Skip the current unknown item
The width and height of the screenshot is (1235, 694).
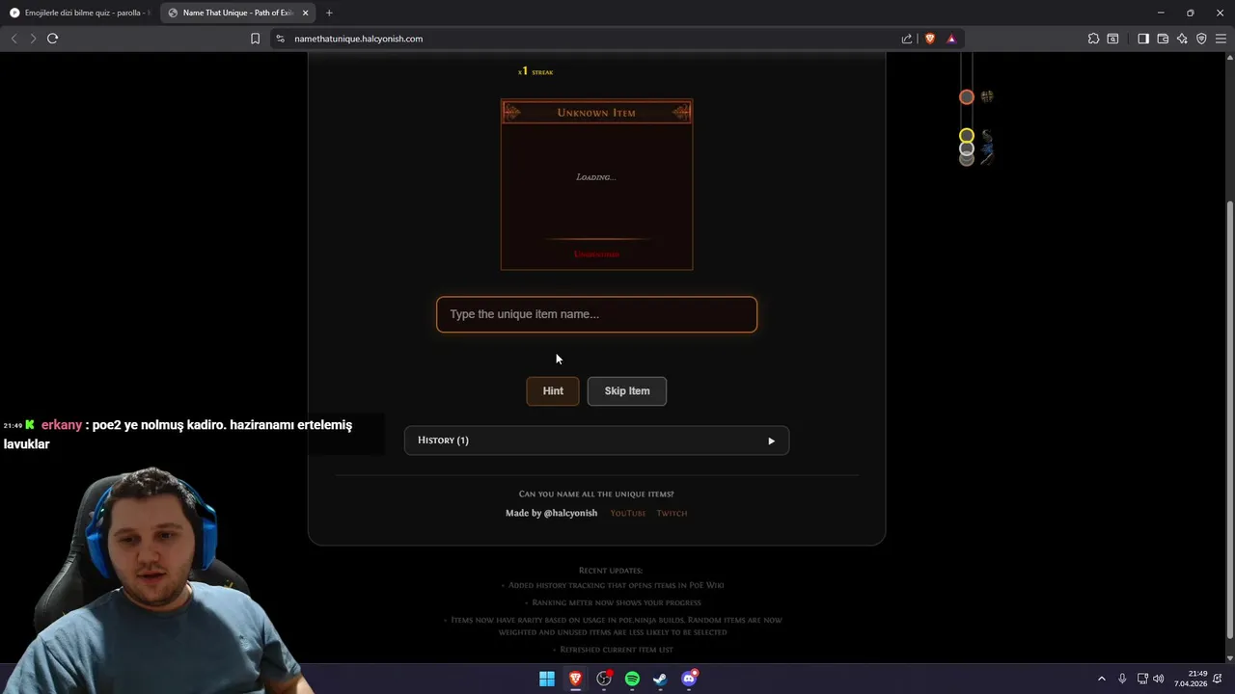click(x=627, y=391)
